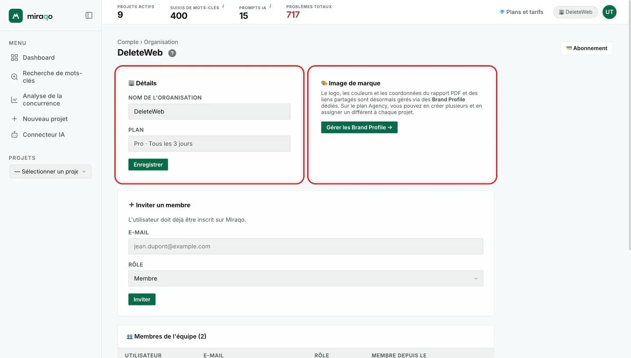Click the plus icon beside Nouveau projet
The height and width of the screenshot is (358, 631).
[14, 119]
